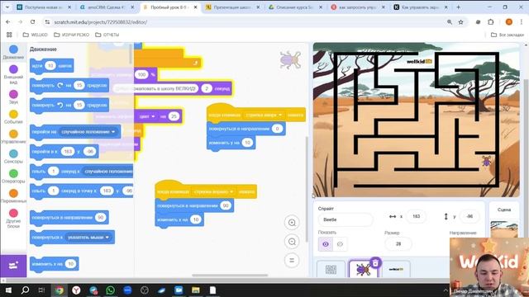The height and width of the screenshot is (297, 529).
Task: Reload the browser page
Action: coord(33,22)
